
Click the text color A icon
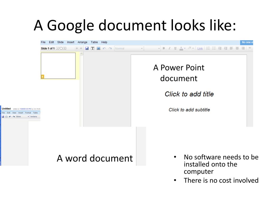click(x=181, y=48)
